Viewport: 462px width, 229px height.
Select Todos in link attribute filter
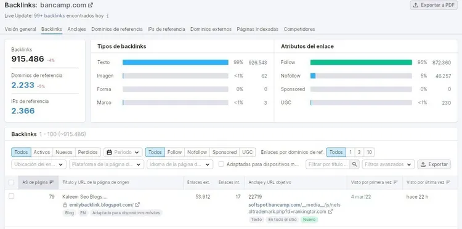pyautogui.click(x=155, y=152)
